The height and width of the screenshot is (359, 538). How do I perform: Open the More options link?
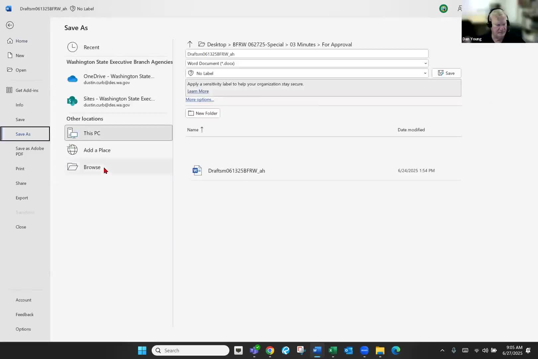click(200, 100)
